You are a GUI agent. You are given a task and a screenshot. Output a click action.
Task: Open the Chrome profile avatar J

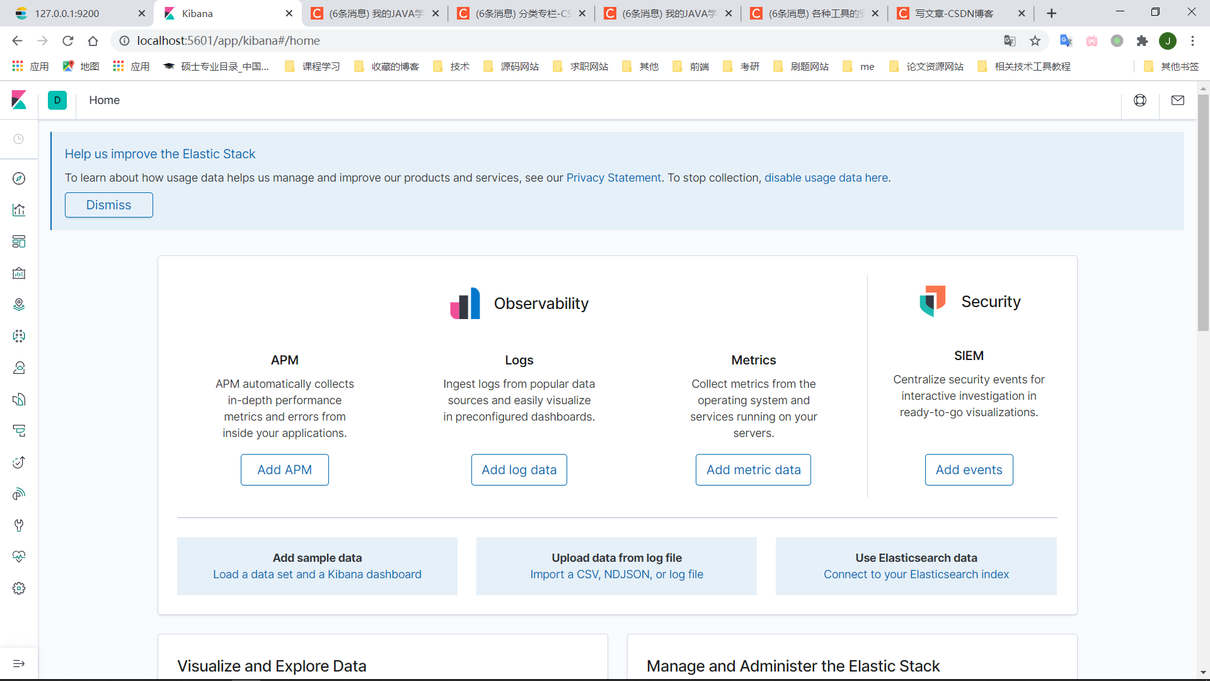[1168, 41]
